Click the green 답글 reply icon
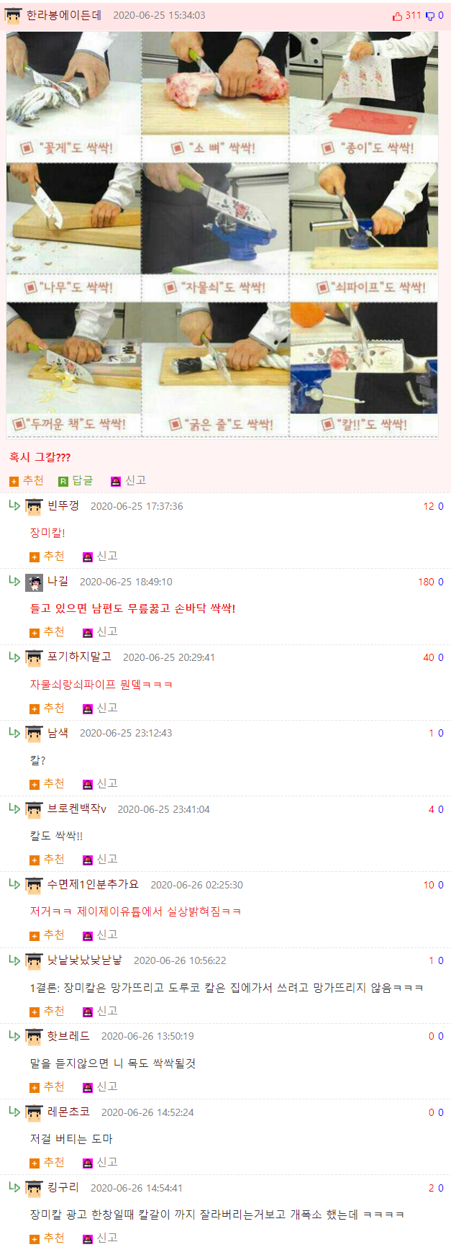 (x=63, y=481)
